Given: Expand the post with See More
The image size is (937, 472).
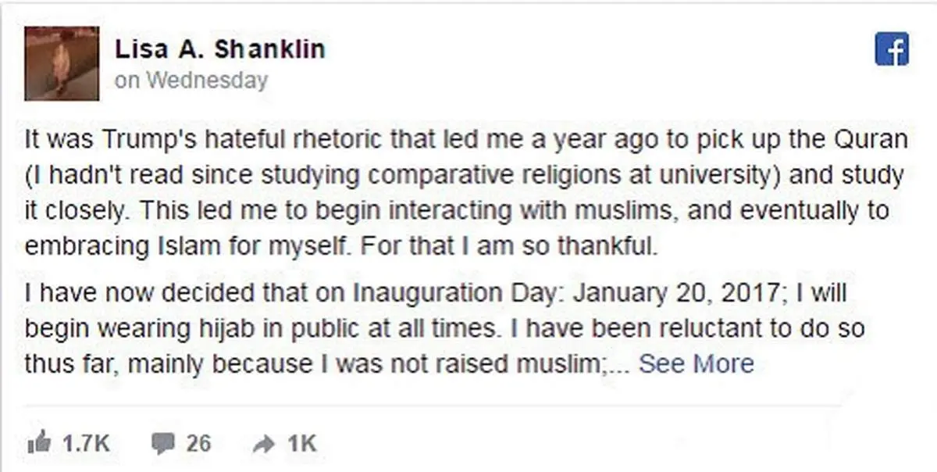Looking at the screenshot, I should pyautogui.click(x=697, y=363).
